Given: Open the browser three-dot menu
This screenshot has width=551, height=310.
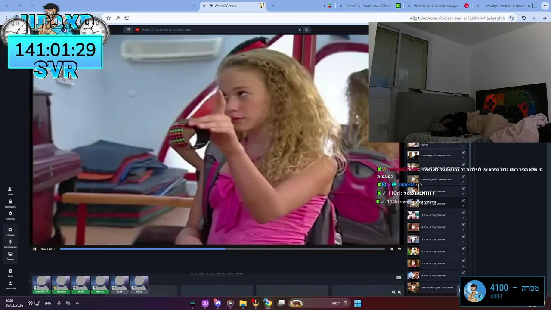Looking at the screenshot, I should 6,18.
